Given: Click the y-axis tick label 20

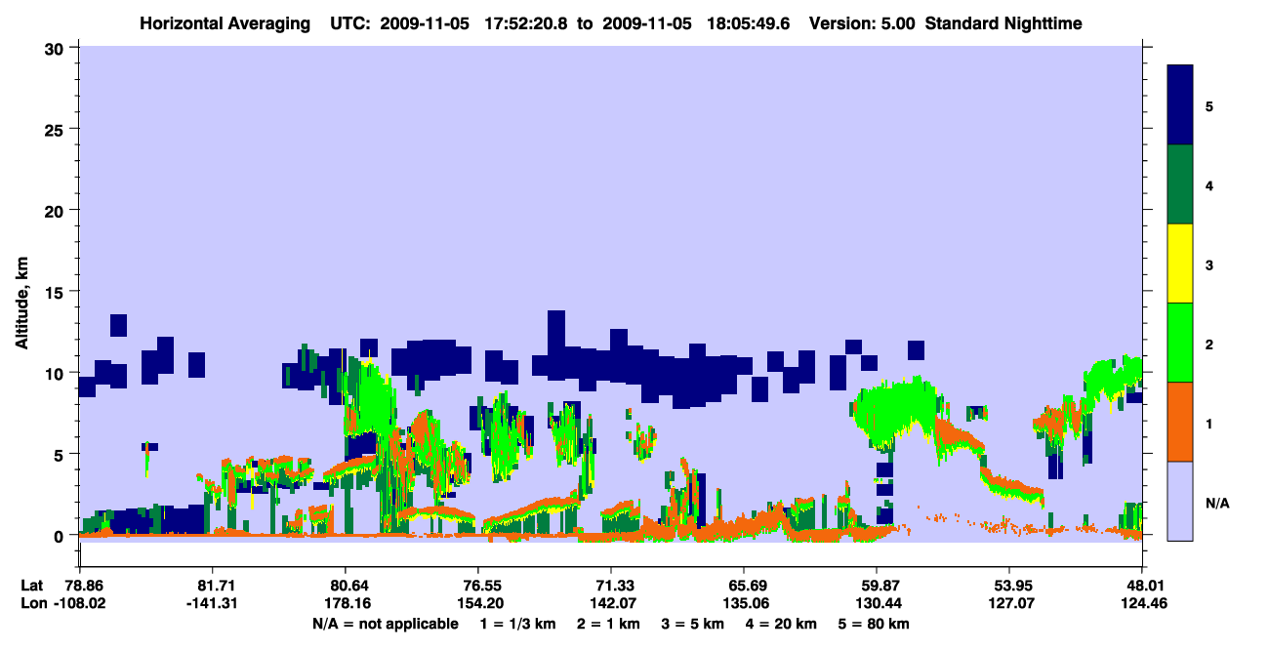Looking at the screenshot, I should pyautogui.click(x=57, y=211).
